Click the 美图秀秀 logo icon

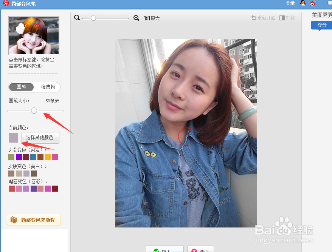coord(6,4)
